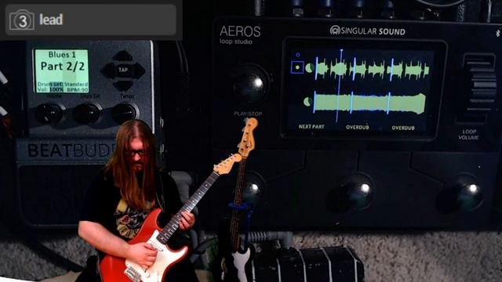Click the up arrow above the TAP button

[x=122, y=56]
